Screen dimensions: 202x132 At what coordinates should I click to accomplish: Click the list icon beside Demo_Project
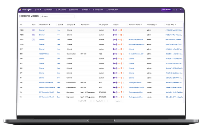177,10
